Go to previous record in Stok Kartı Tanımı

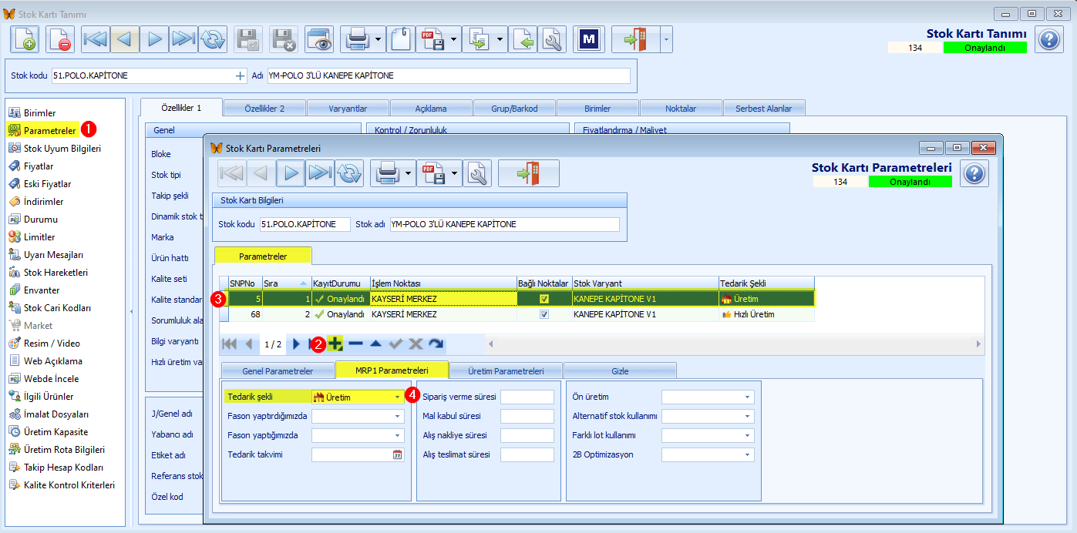click(125, 39)
